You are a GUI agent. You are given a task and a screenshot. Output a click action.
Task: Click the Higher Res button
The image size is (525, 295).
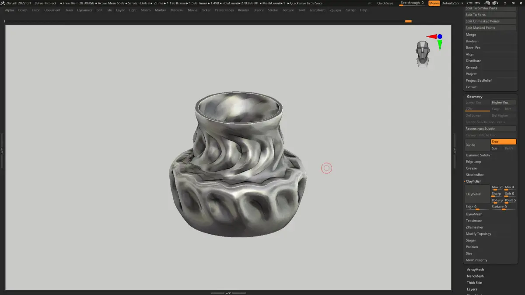(504, 102)
